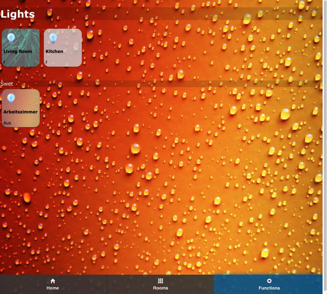The image size is (327, 294).
Task: Switch to the Rooms tab label
Action: (161, 288)
